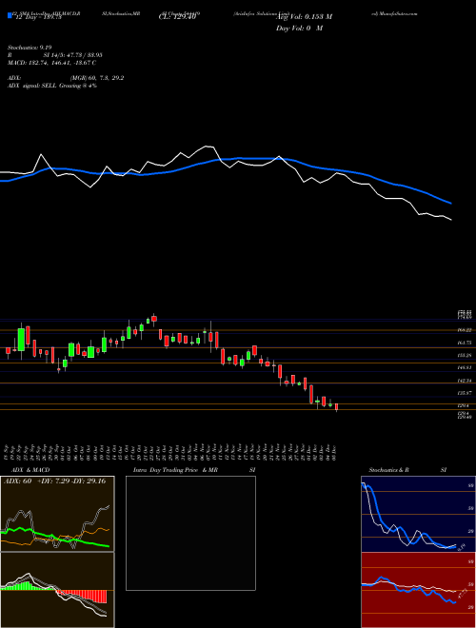Click the last red candlestick on the chart

(337, 407)
